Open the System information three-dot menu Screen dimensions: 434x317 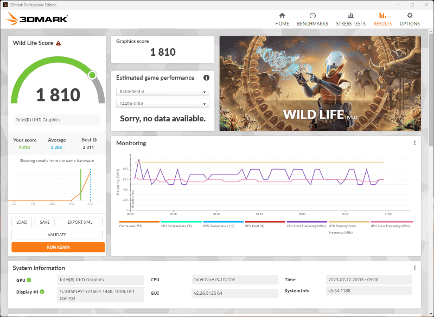pyautogui.click(x=414, y=267)
